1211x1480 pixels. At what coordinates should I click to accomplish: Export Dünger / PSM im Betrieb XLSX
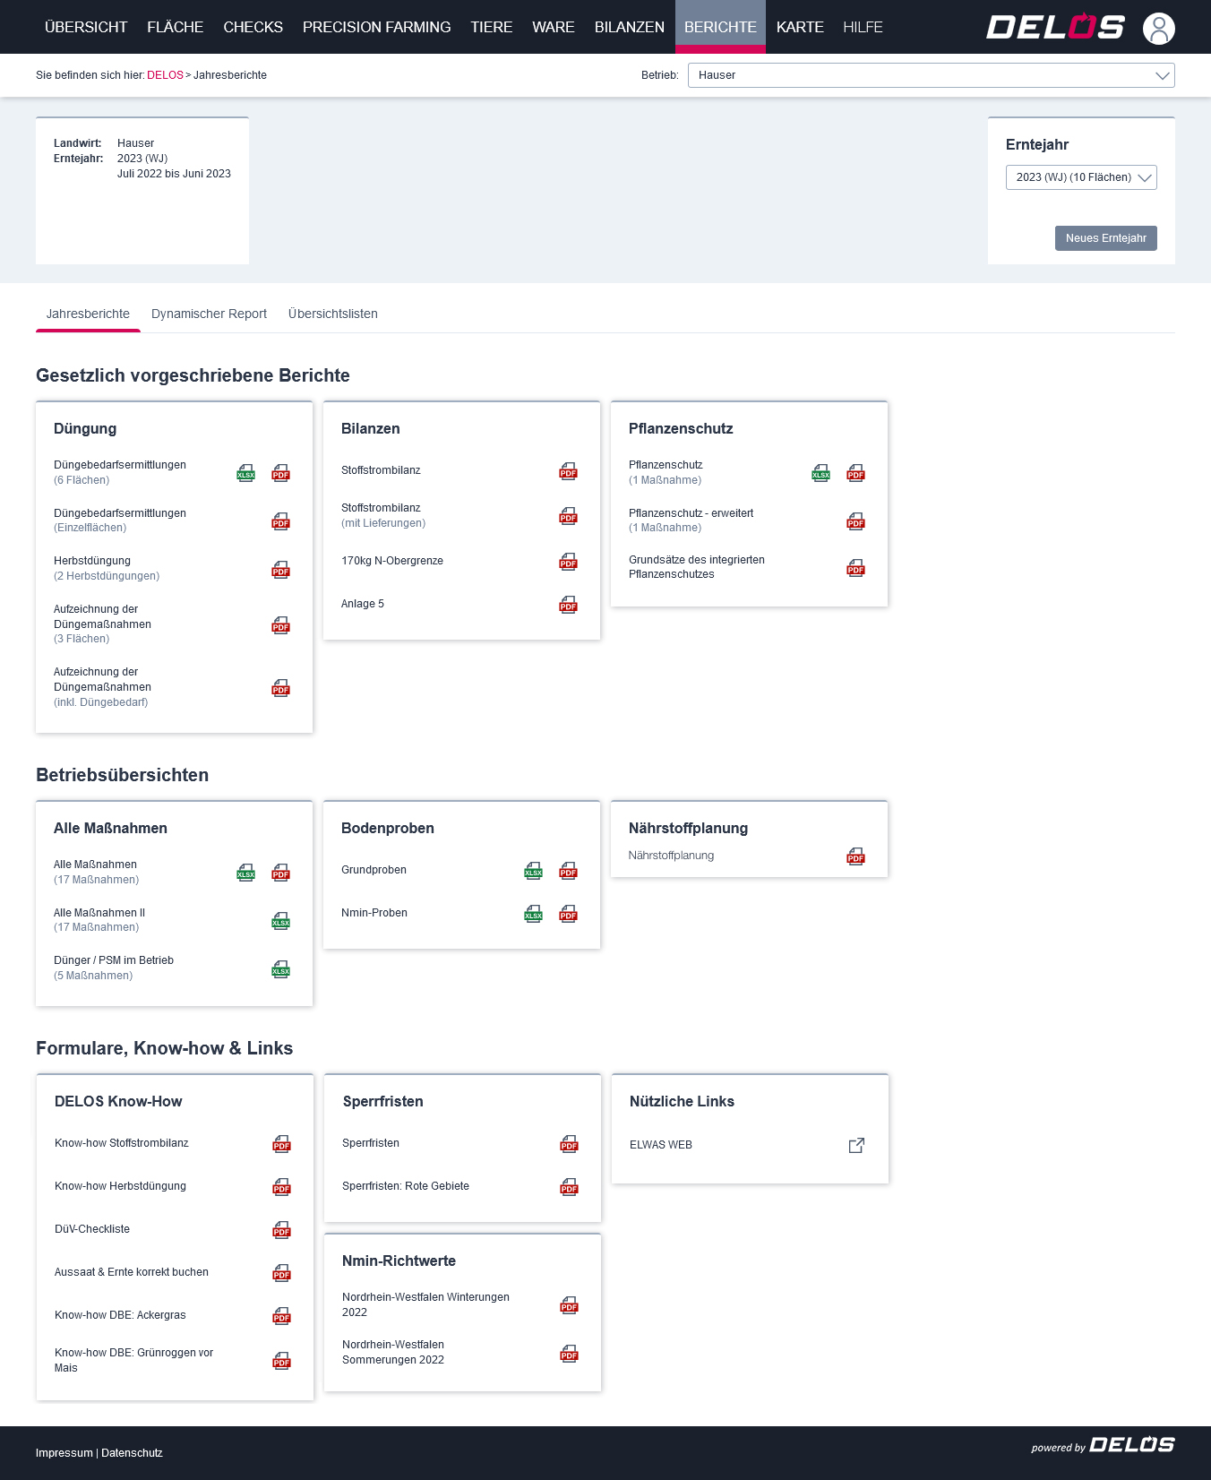coord(281,969)
